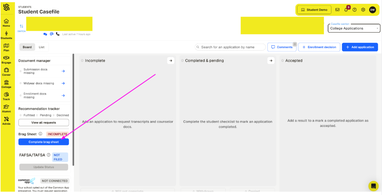Viewport: 382px width, 195px height.
Task: Open the College building icon
Action: [6, 84]
